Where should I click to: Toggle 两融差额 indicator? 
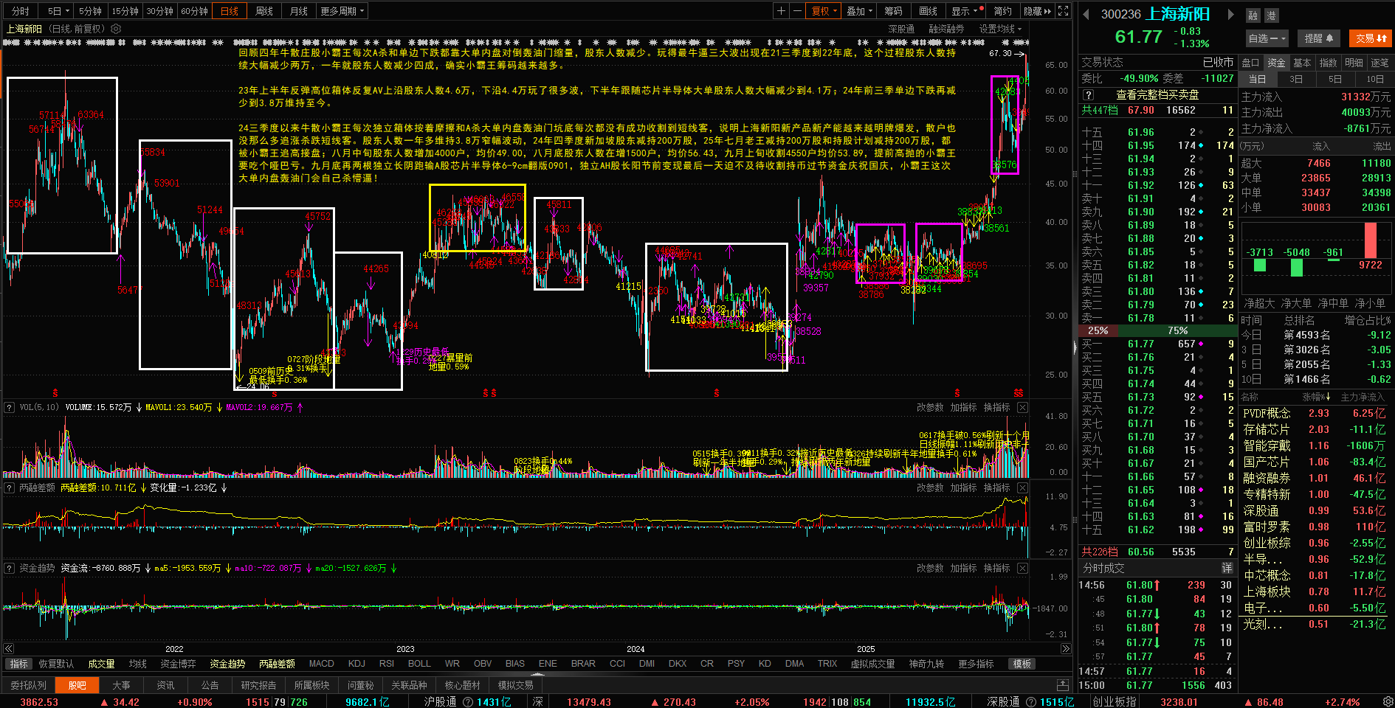coord(277,664)
